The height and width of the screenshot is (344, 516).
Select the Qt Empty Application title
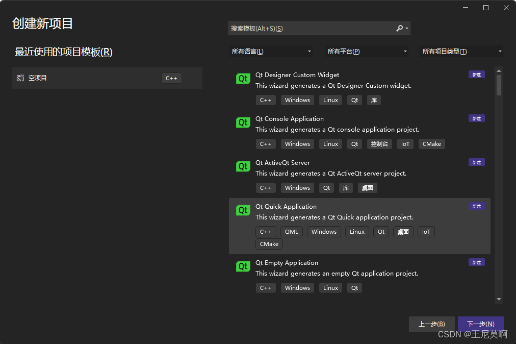click(x=287, y=263)
